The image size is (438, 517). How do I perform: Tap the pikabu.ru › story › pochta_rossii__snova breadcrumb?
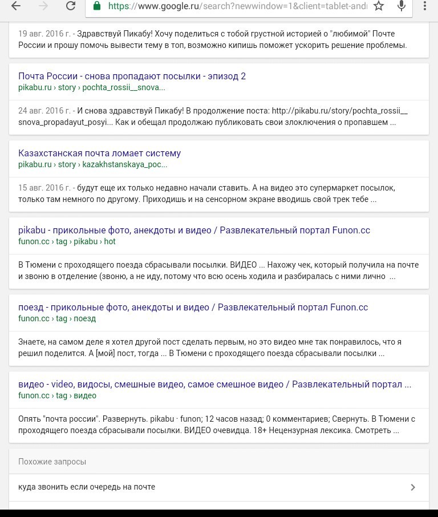click(92, 87)
